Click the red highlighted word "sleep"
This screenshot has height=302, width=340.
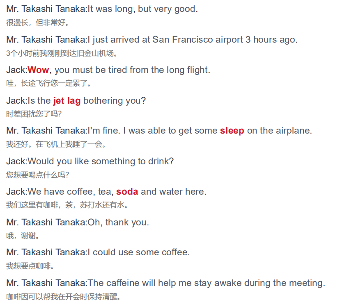point(232,131)
